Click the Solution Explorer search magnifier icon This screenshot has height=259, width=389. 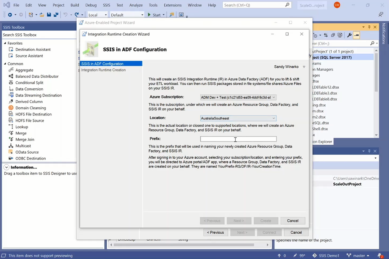tap(372, 44)
